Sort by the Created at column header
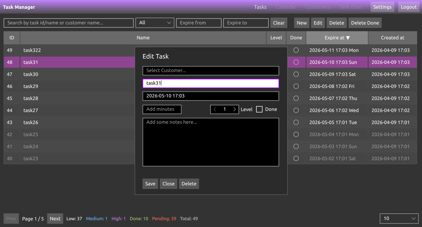 point(393,38)
